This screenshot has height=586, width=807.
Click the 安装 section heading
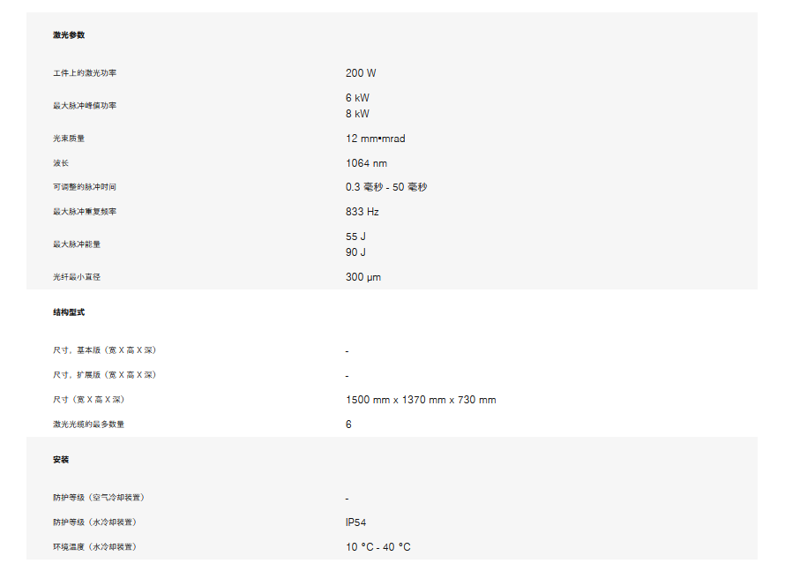point(61,459)
